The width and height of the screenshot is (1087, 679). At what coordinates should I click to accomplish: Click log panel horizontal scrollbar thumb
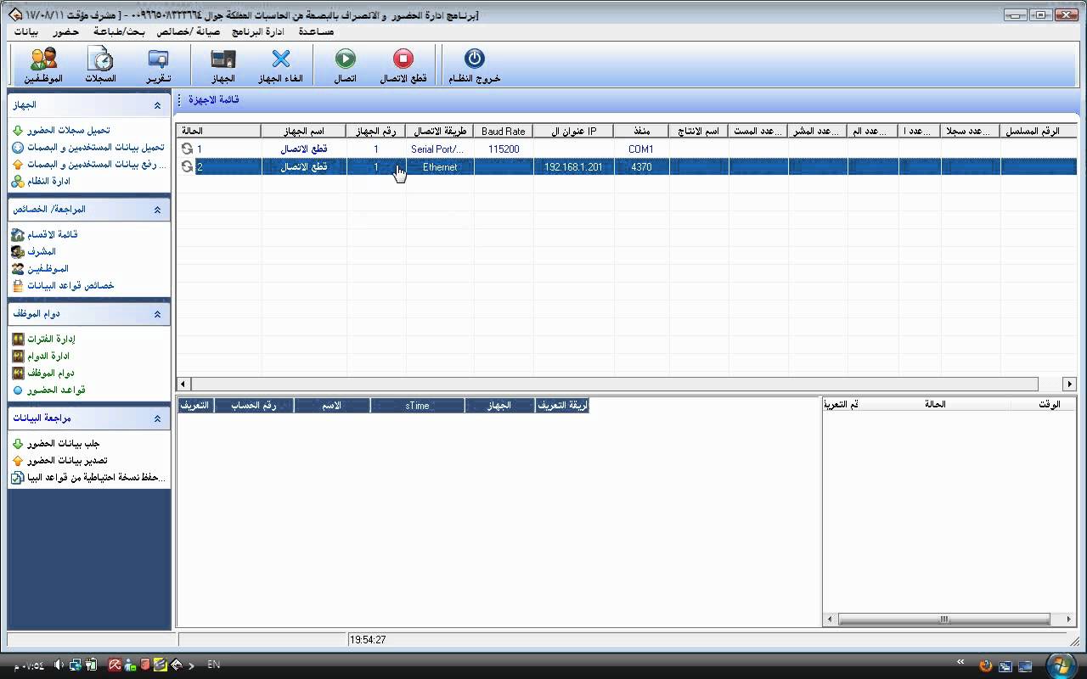tap(943, 620)
